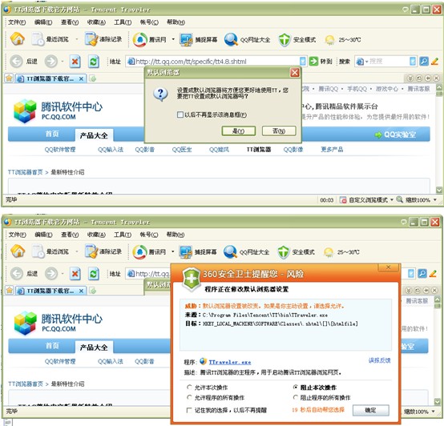
Task: Select 阻止程序的所有操作 radio button
Action: pos(296,397)
